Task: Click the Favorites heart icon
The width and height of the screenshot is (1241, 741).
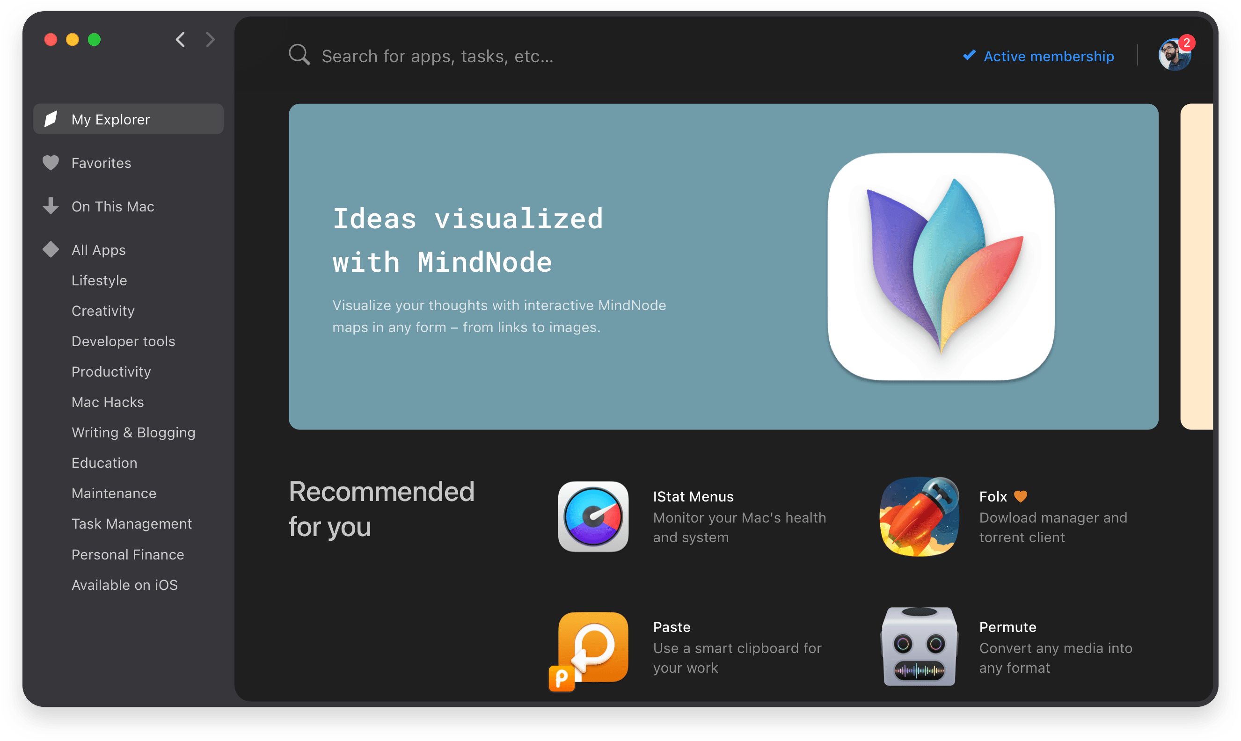Action: tap(51, 163)
